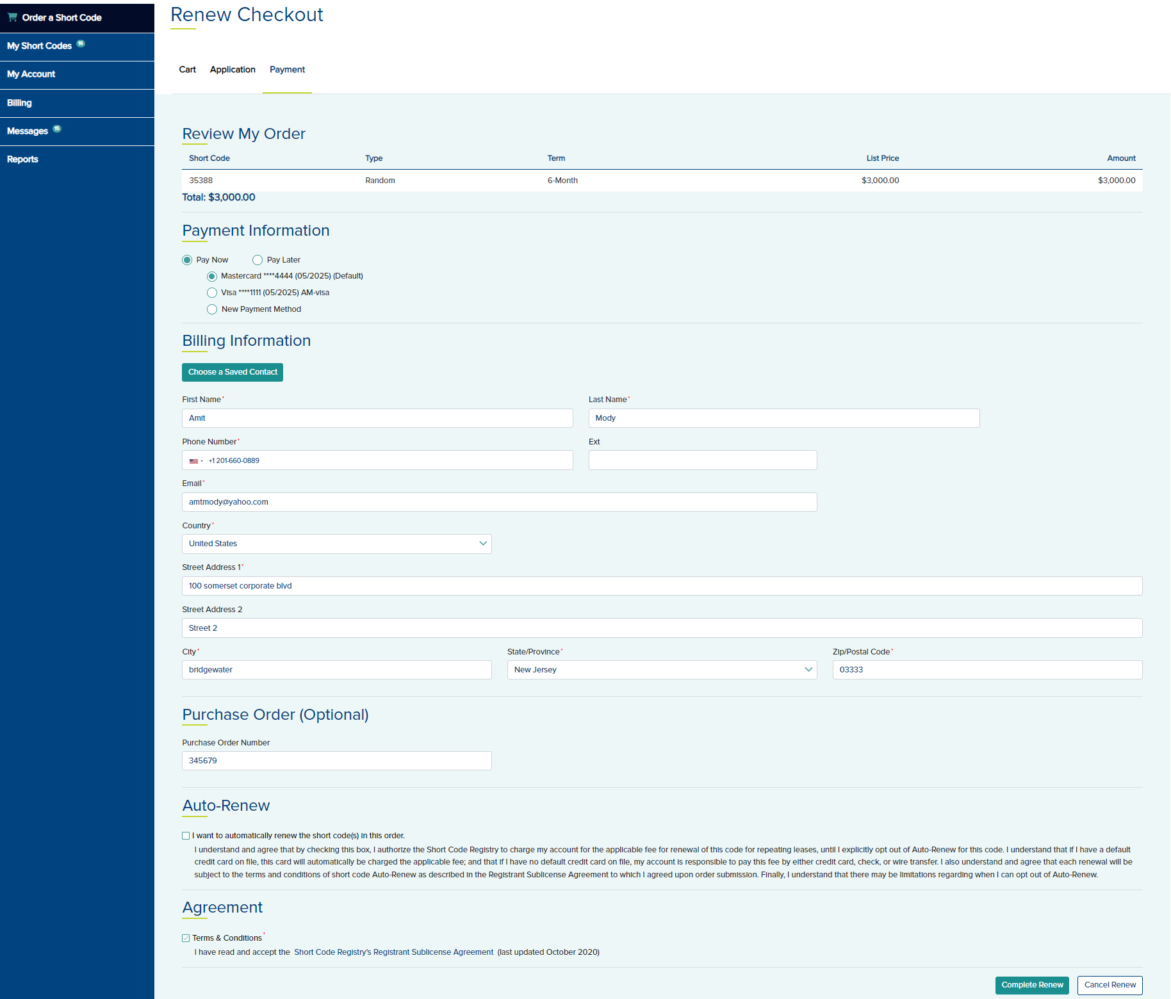This screenshot has height=999, width=1171.
Task: Uncheck the Terms & Conditions checkbox
Action: 186,938
